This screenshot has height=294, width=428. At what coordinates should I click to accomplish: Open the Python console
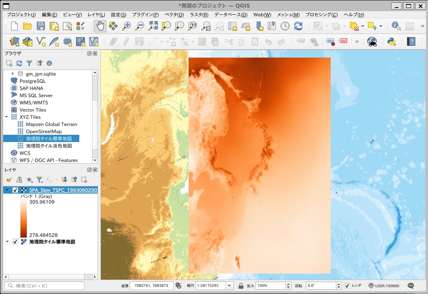point(392,42)
